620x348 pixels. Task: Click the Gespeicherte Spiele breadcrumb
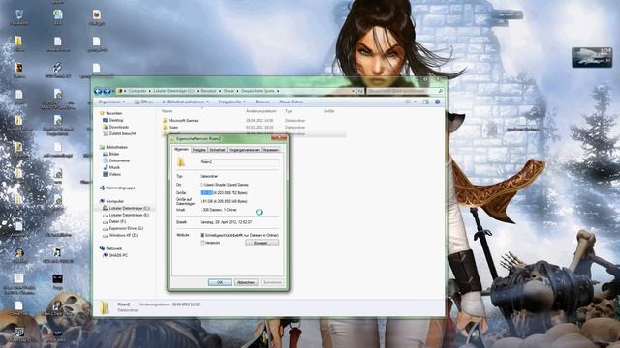point(258,91)
